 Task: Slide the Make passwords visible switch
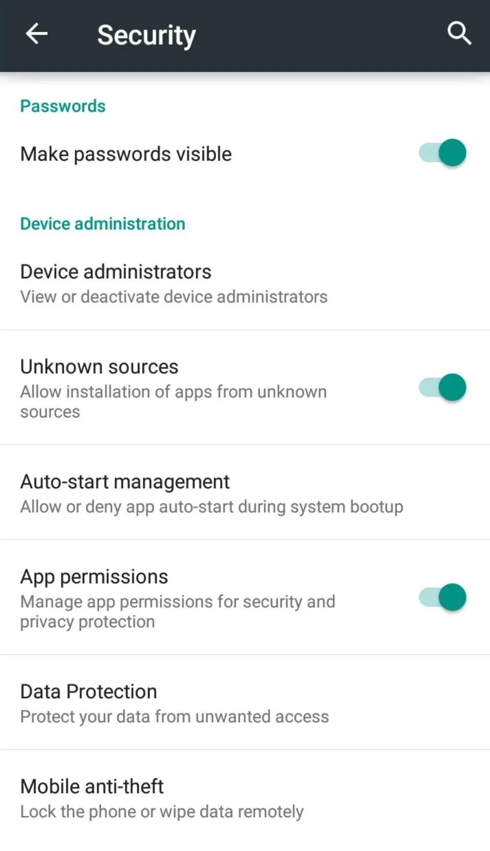pos(441,153)
